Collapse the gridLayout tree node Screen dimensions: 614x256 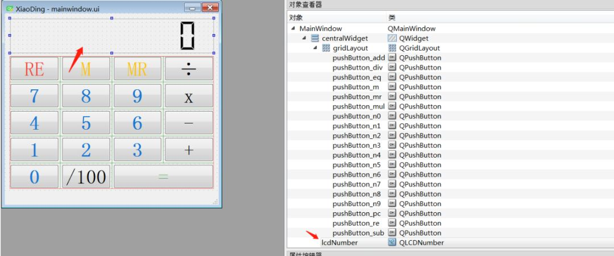[x=315, y=48]
